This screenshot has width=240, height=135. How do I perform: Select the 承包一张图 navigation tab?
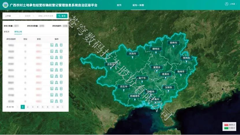pyautogui.click(x=138, y=5)
